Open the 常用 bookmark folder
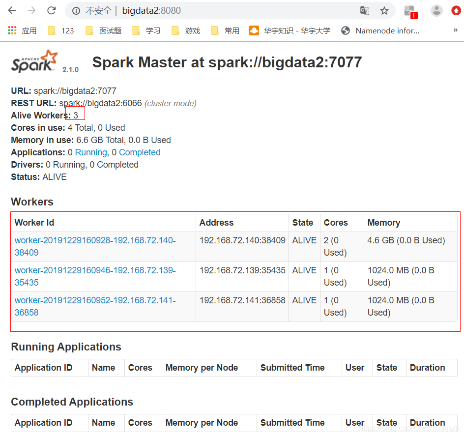The width and height of the screenshot is (464, 437). (225, 31)
